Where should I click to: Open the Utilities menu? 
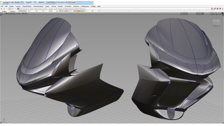tap(93, 6)
